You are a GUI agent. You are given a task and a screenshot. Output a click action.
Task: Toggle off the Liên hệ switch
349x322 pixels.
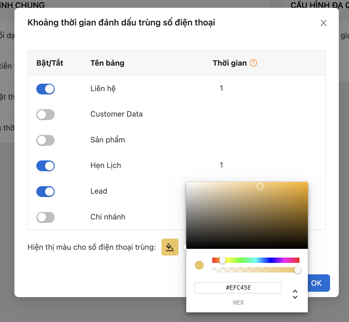[45, 89]
